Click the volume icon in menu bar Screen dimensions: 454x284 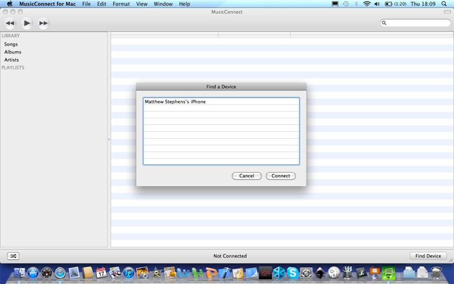[x=377, y=4]
